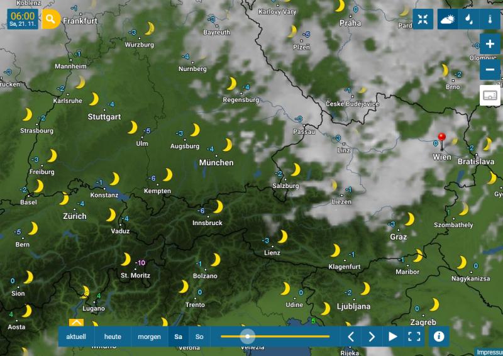Switch to the temperature thermometer layer

point(490,19)
